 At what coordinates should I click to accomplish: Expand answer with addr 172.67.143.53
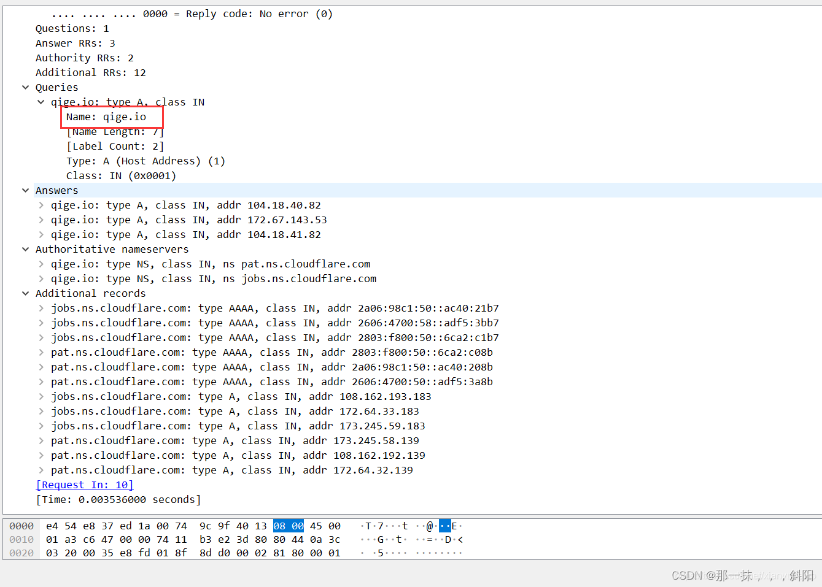coord(41,220)
